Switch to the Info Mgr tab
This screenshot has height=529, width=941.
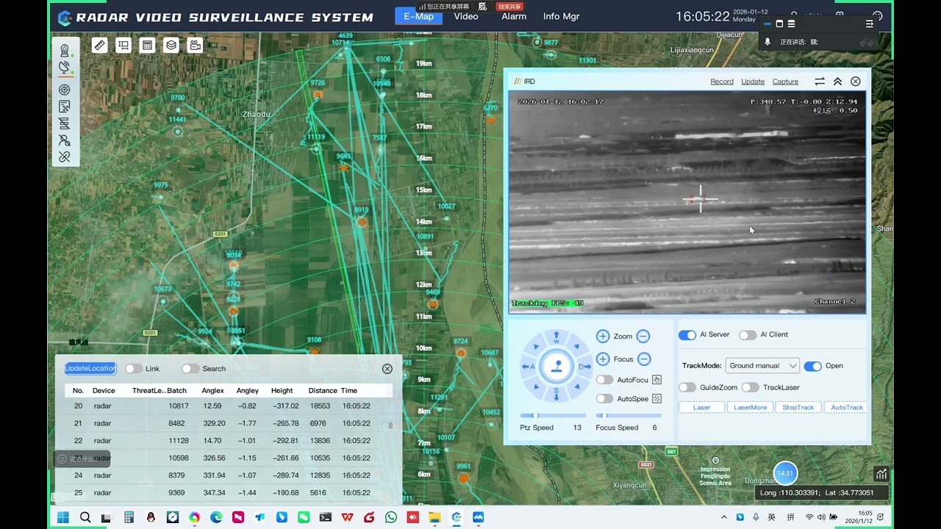(562, 16)
